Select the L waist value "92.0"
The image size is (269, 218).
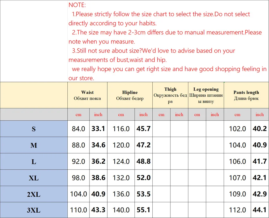(78, 161)
